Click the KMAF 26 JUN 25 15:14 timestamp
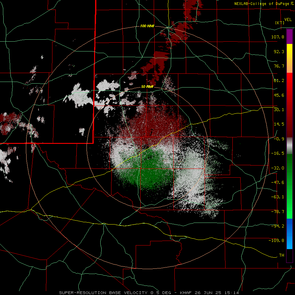Screen dimensions: 295x295 (x=209, y=293)
